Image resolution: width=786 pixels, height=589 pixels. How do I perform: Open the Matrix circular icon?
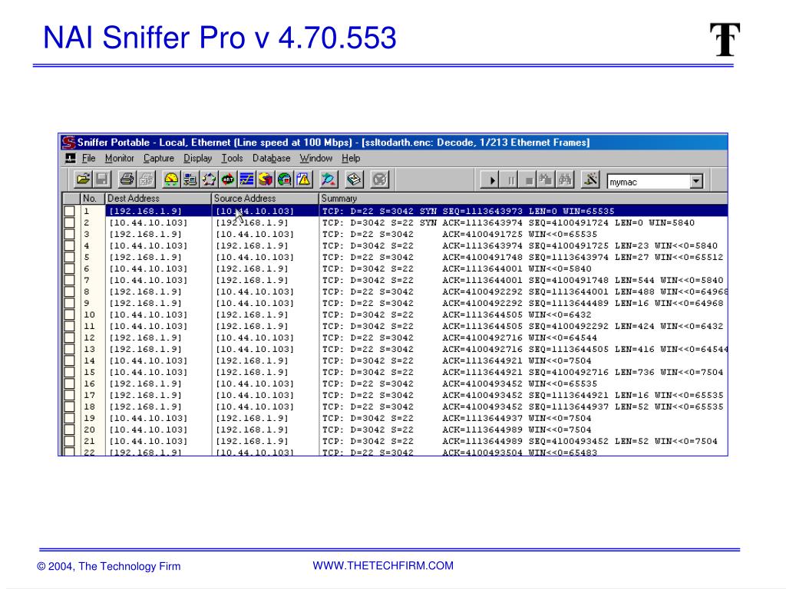tap(209, 179)
